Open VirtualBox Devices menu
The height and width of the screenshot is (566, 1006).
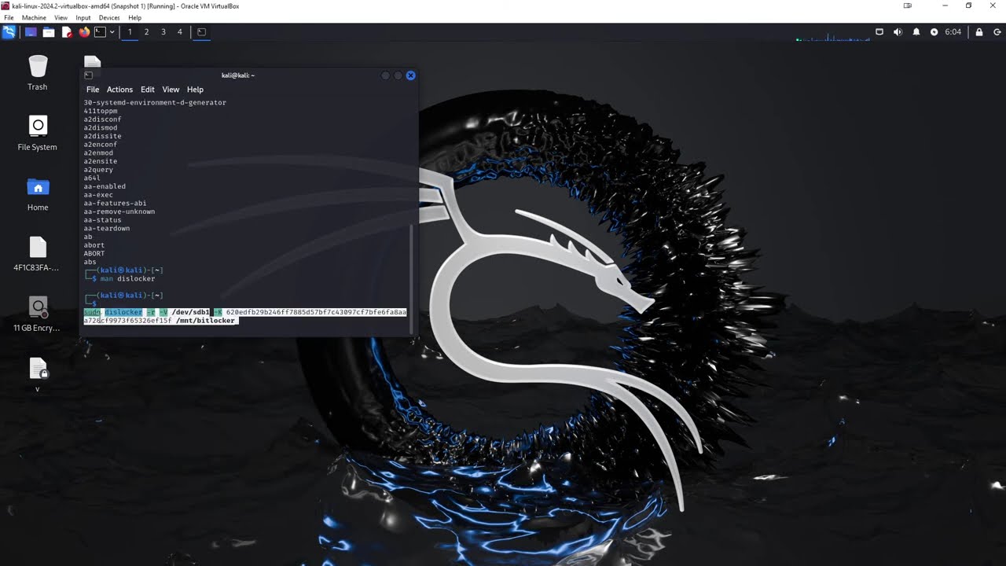tap(109, 17)
